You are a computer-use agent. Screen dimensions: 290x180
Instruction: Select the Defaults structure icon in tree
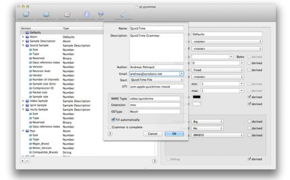(x=27, y=32)
